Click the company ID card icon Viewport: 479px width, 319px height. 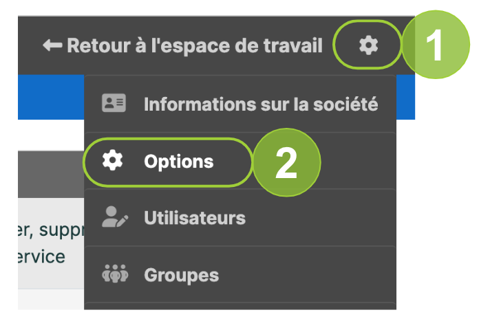point(114,103)
